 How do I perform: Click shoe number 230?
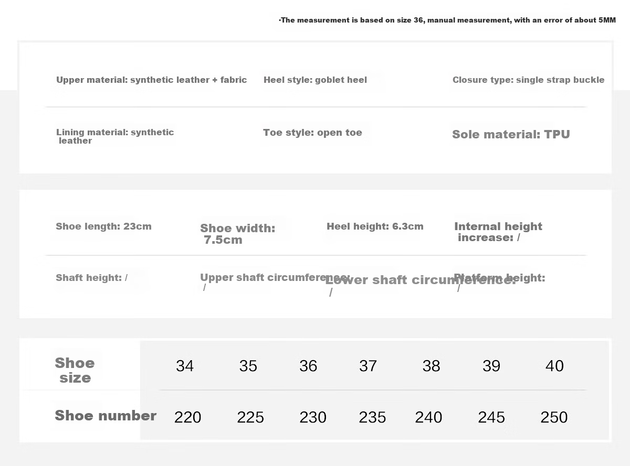[313, 417]
